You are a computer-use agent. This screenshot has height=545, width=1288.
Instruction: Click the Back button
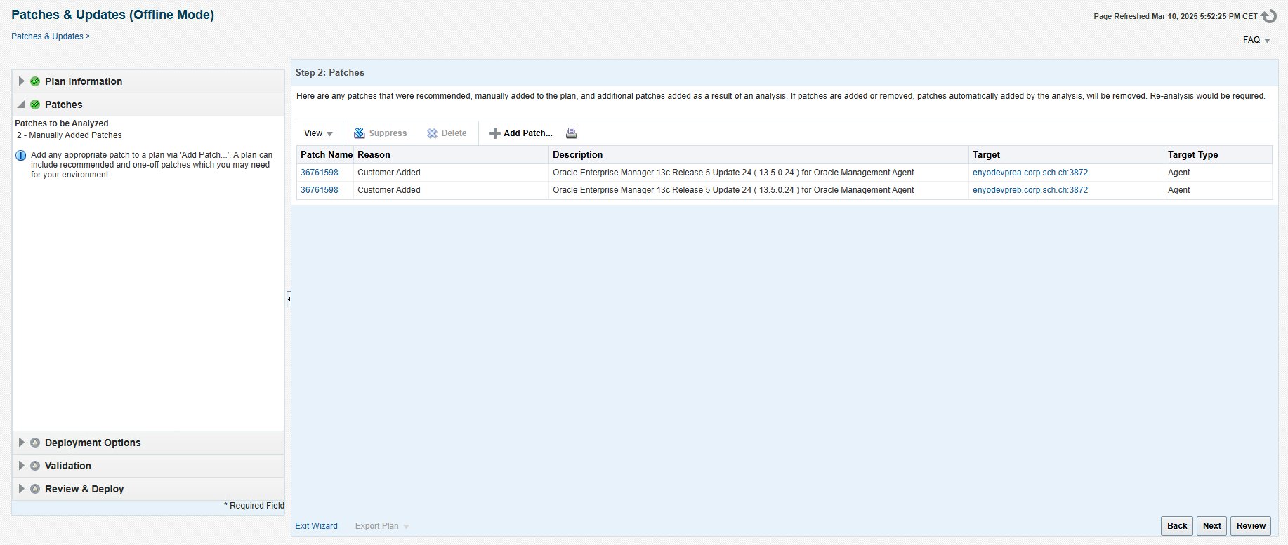[x=1176, y=526]
